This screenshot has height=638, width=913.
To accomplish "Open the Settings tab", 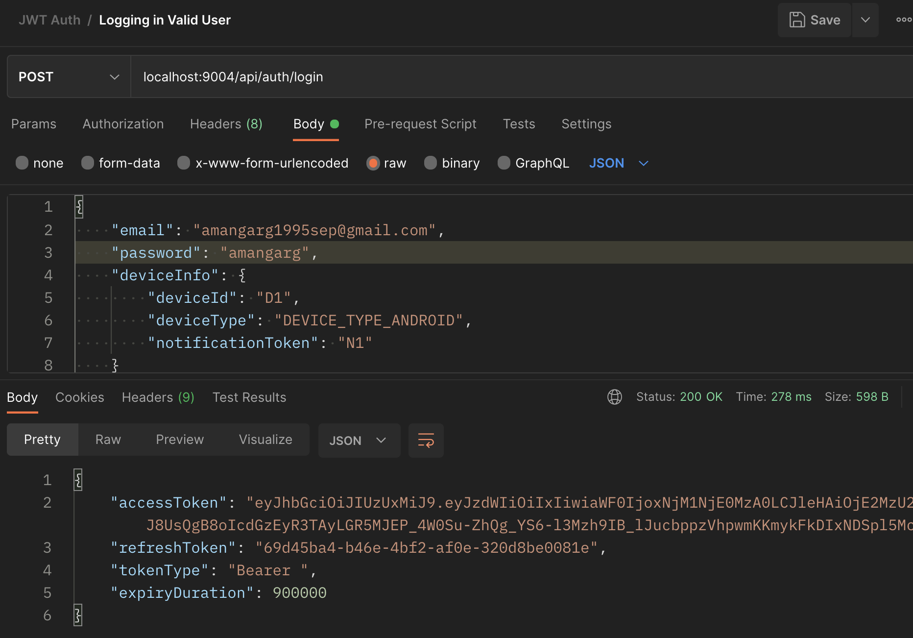I will [586, 124].
